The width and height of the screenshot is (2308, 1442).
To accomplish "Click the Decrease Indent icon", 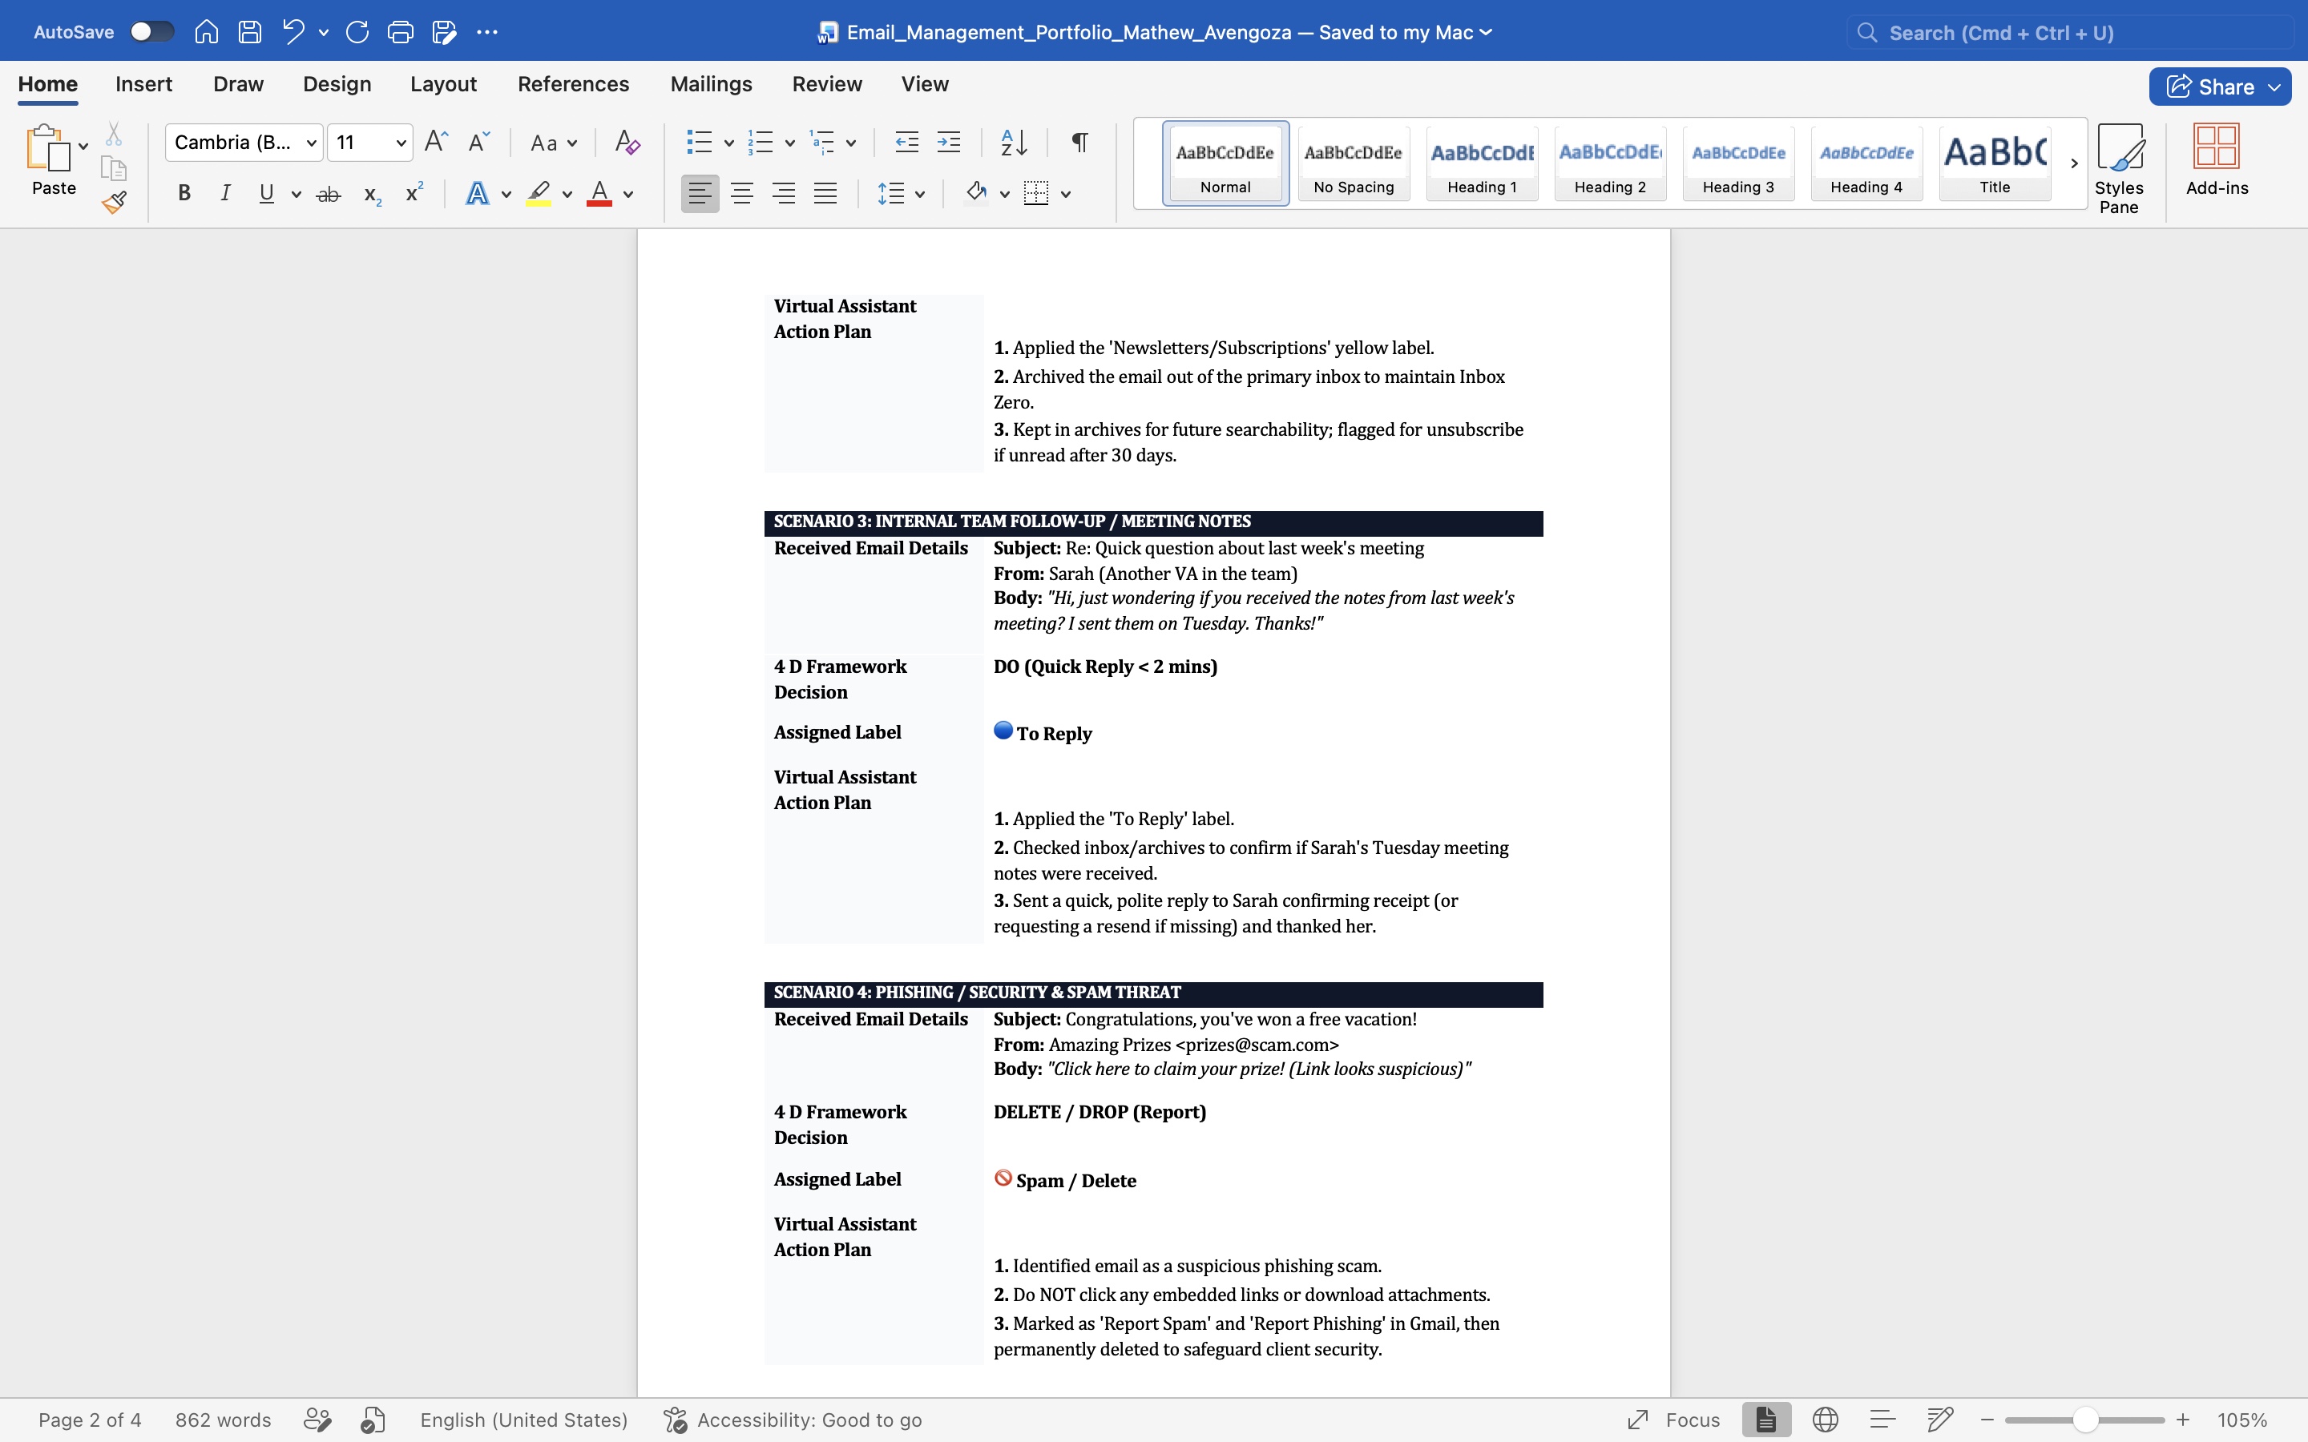I will click(906, 143).
